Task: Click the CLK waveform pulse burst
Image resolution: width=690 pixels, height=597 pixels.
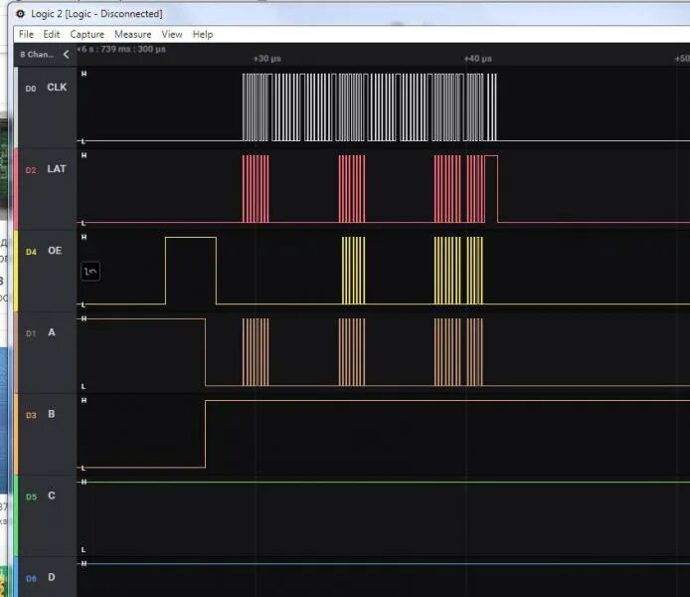Action: (x=369, y=107)
